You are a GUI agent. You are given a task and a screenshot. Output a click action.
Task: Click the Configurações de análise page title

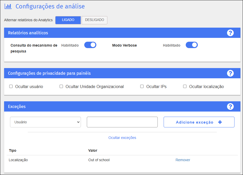[x=50, y=6]
